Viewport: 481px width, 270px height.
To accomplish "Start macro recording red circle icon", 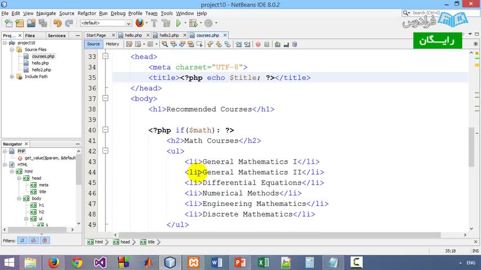I will pos(258,44).
